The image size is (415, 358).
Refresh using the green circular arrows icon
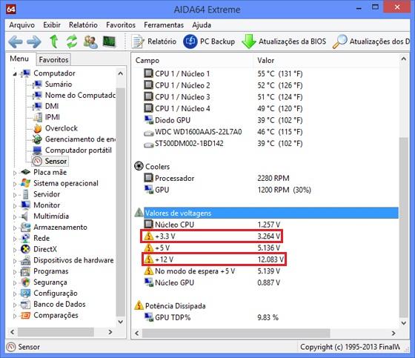pyautogui.click(x=72, y=42)
